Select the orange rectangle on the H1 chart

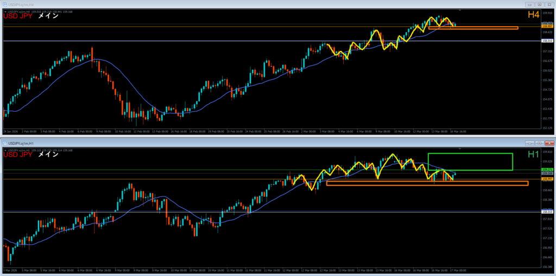tap(427, 184)
